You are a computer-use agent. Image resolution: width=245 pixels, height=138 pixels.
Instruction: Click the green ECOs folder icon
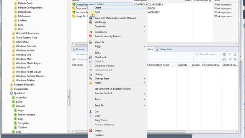click(x=13, y=102)
